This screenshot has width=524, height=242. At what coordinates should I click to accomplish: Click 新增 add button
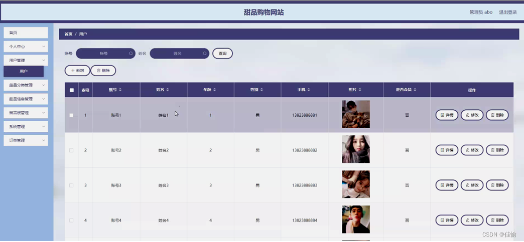[77, 71]
